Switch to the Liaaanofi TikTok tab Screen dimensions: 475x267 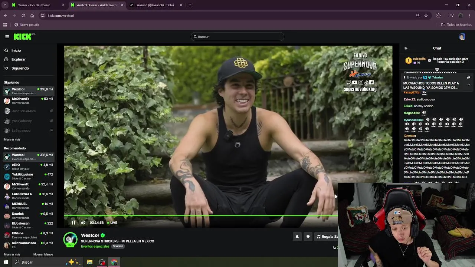(155, 5)
